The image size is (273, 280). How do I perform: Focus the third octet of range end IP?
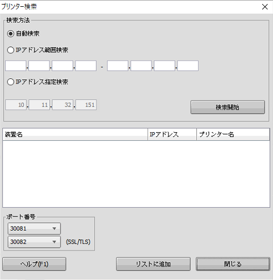point(165,66)
